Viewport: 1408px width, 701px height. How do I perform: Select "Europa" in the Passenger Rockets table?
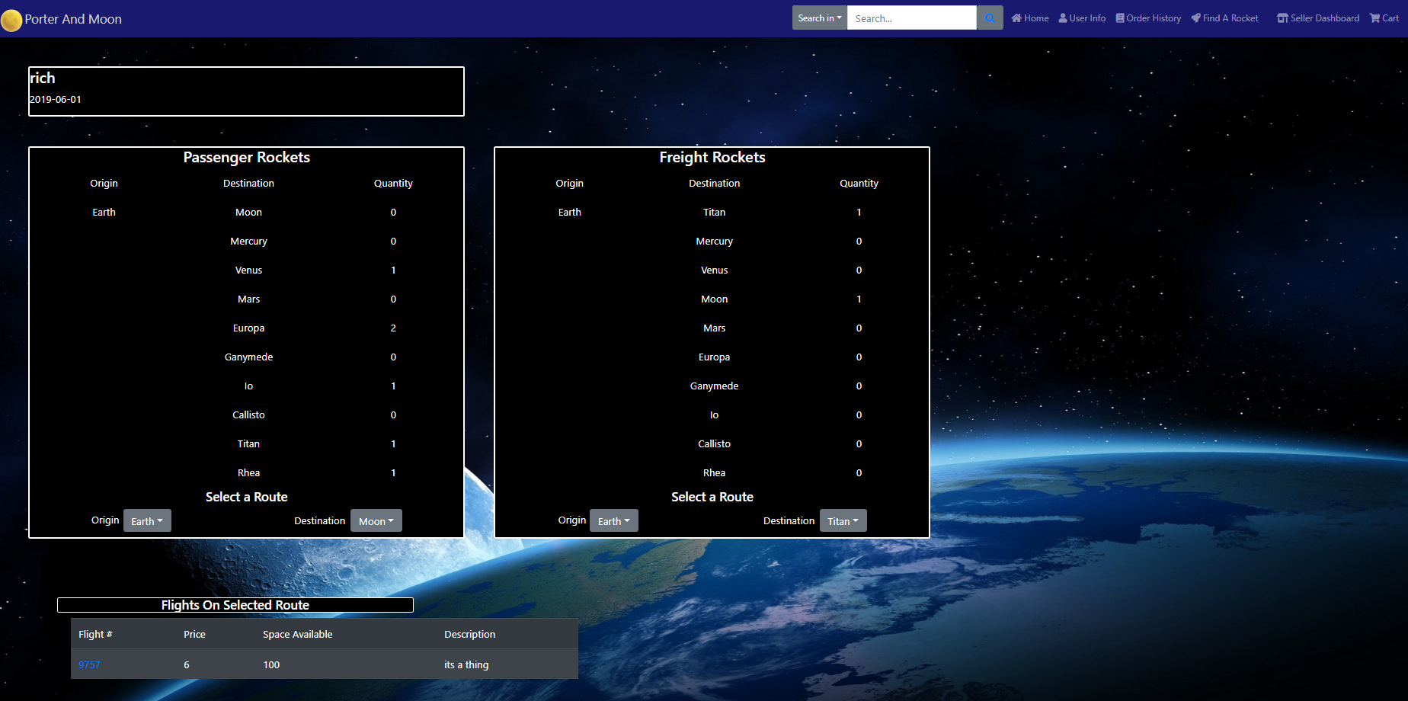coord(249,328)
